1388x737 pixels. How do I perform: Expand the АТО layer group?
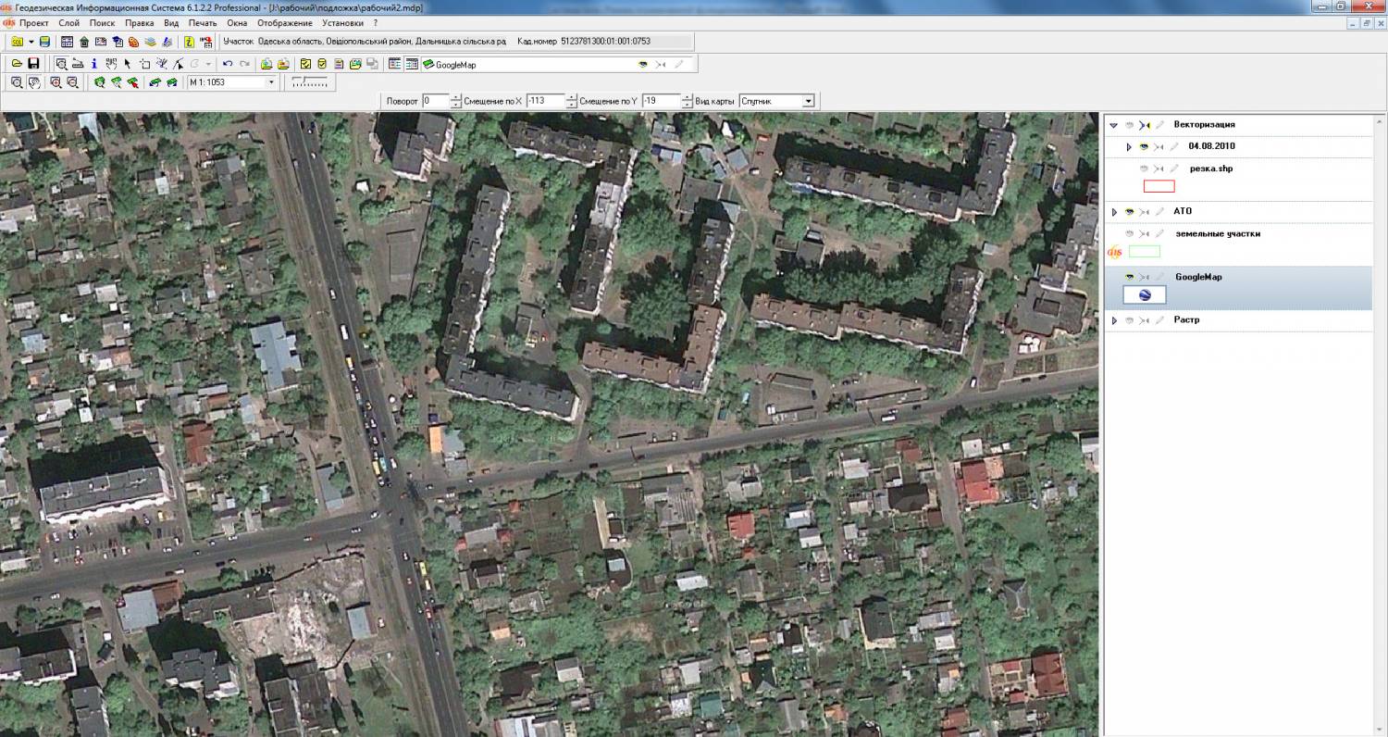tap(1114, 211)
